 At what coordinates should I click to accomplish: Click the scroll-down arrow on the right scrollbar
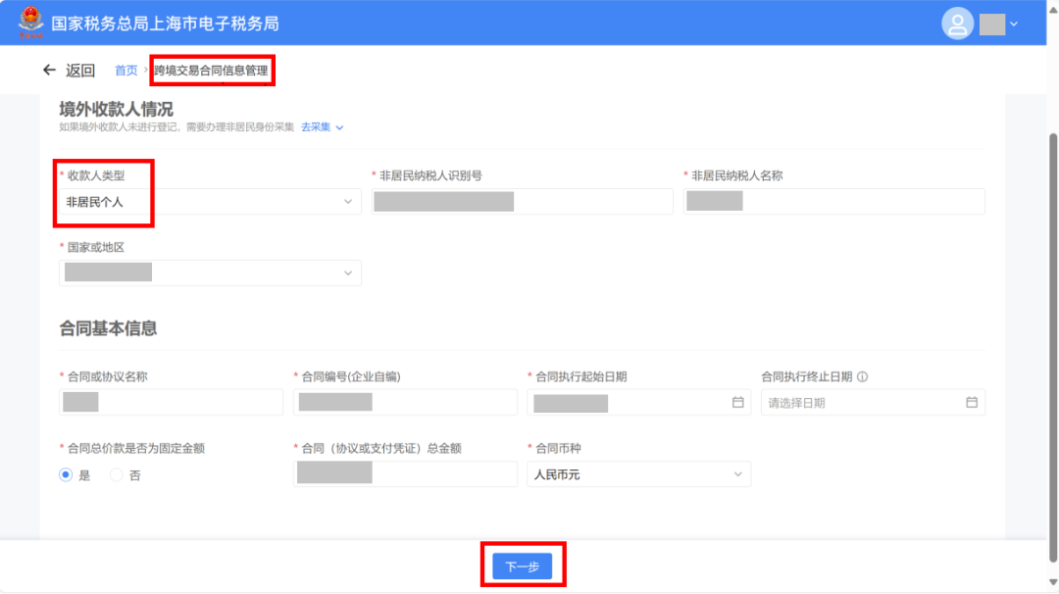(x=1051, y=582)
